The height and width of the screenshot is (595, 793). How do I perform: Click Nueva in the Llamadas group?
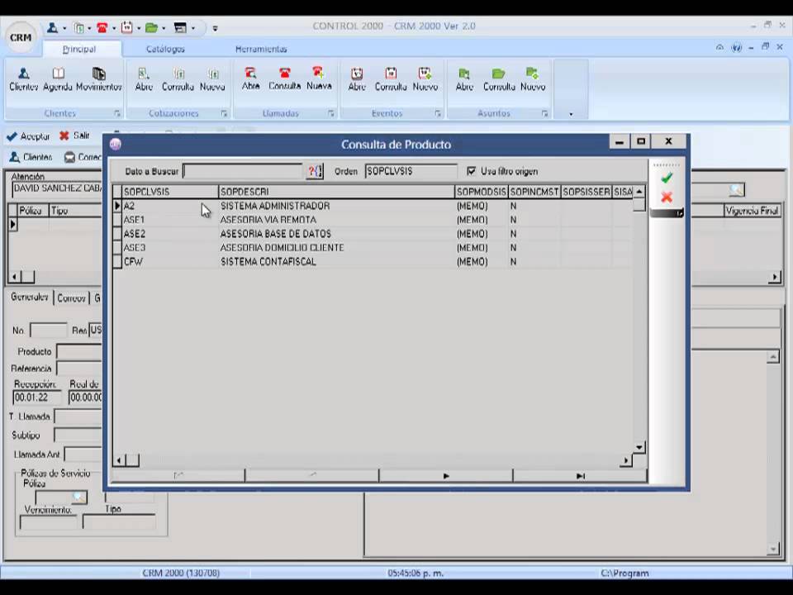[319, 79]
